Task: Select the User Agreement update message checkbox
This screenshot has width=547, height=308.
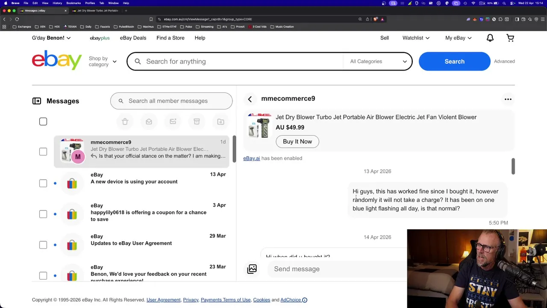Action: pyautogui.click(x=43, y=245)
